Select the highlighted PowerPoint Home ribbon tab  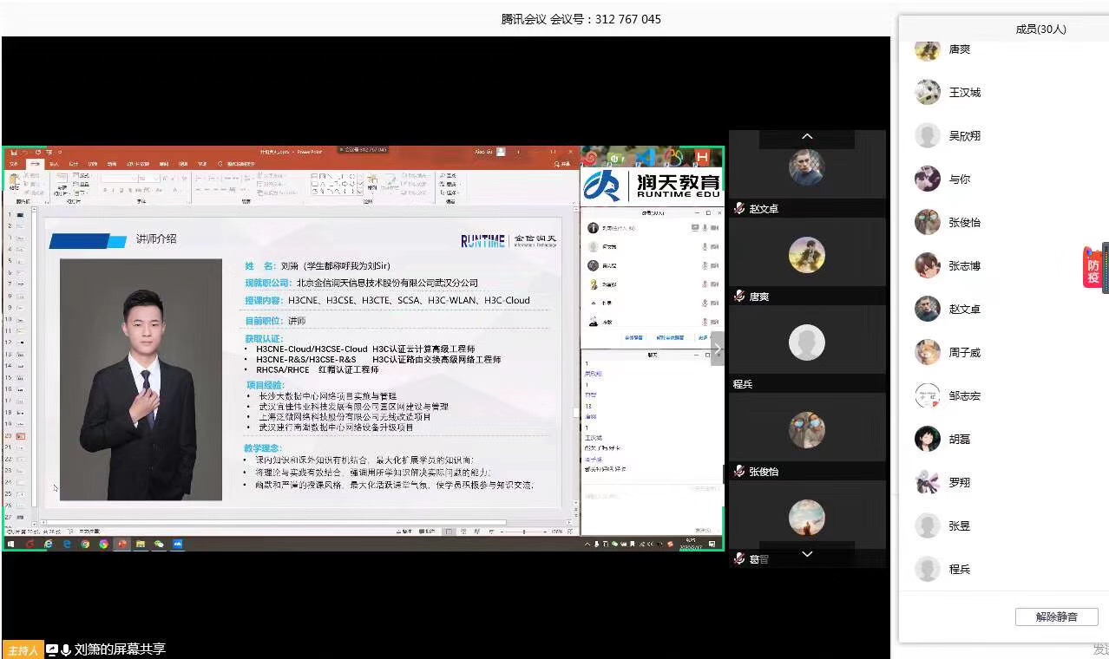(x=36, y=163)
